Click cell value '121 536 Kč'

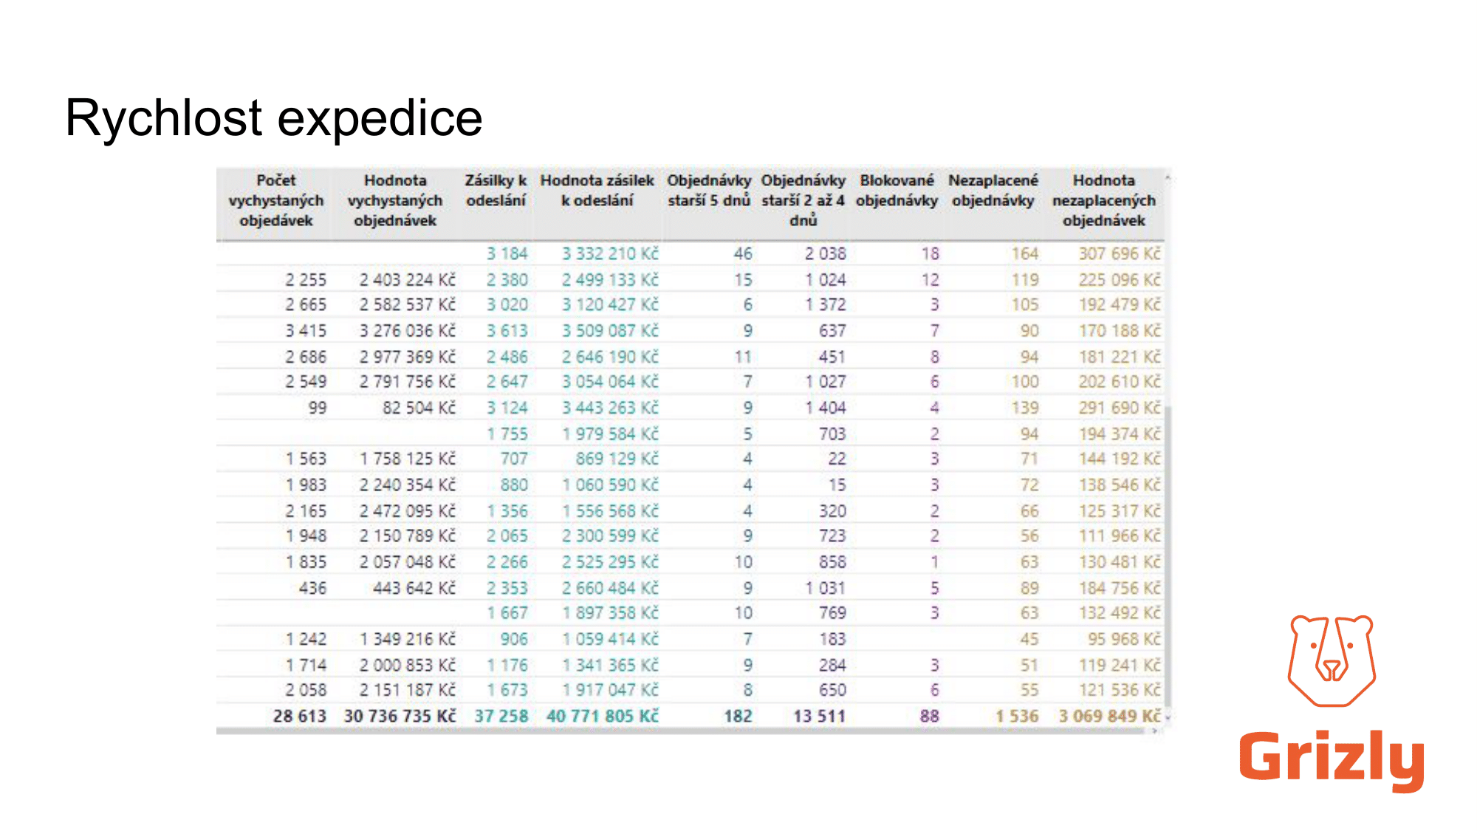(1120, 690)
